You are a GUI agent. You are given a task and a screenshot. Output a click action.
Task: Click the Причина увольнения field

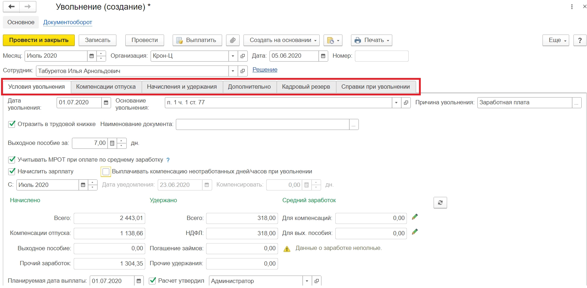[x=525, y=103]
